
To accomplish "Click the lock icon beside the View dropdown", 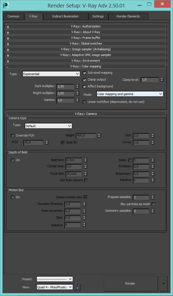I will (77, 287).
